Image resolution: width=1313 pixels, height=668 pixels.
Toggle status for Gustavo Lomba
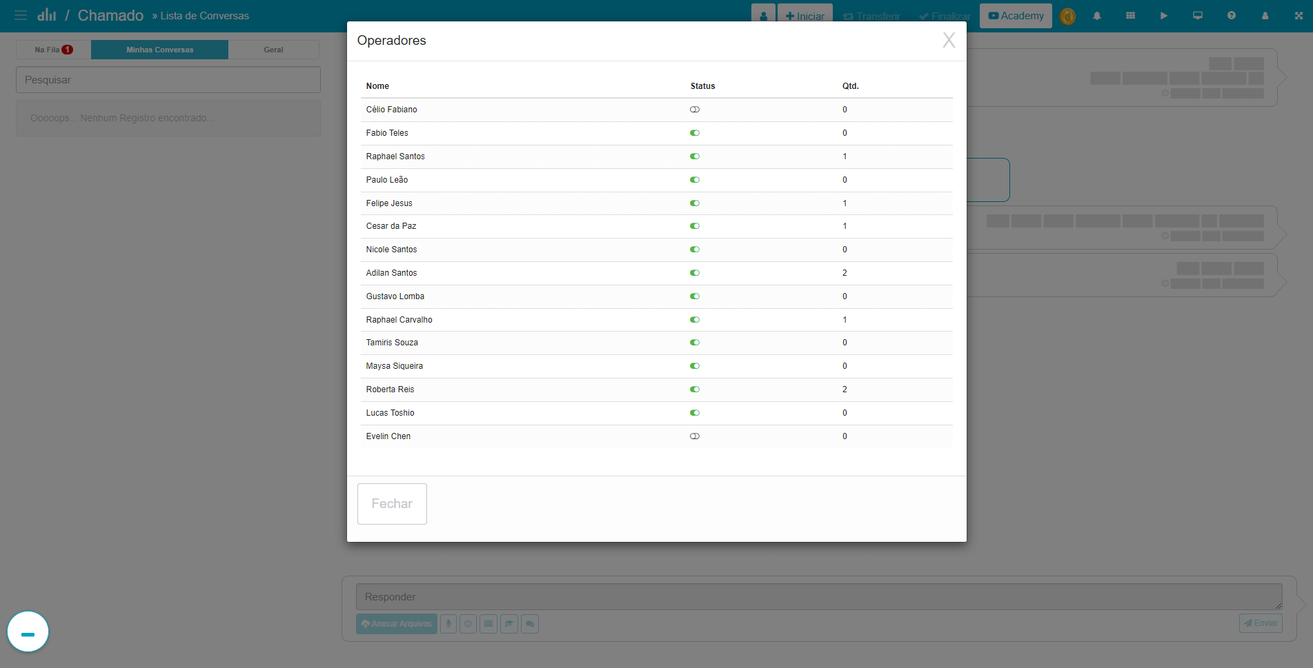(695, 296)
